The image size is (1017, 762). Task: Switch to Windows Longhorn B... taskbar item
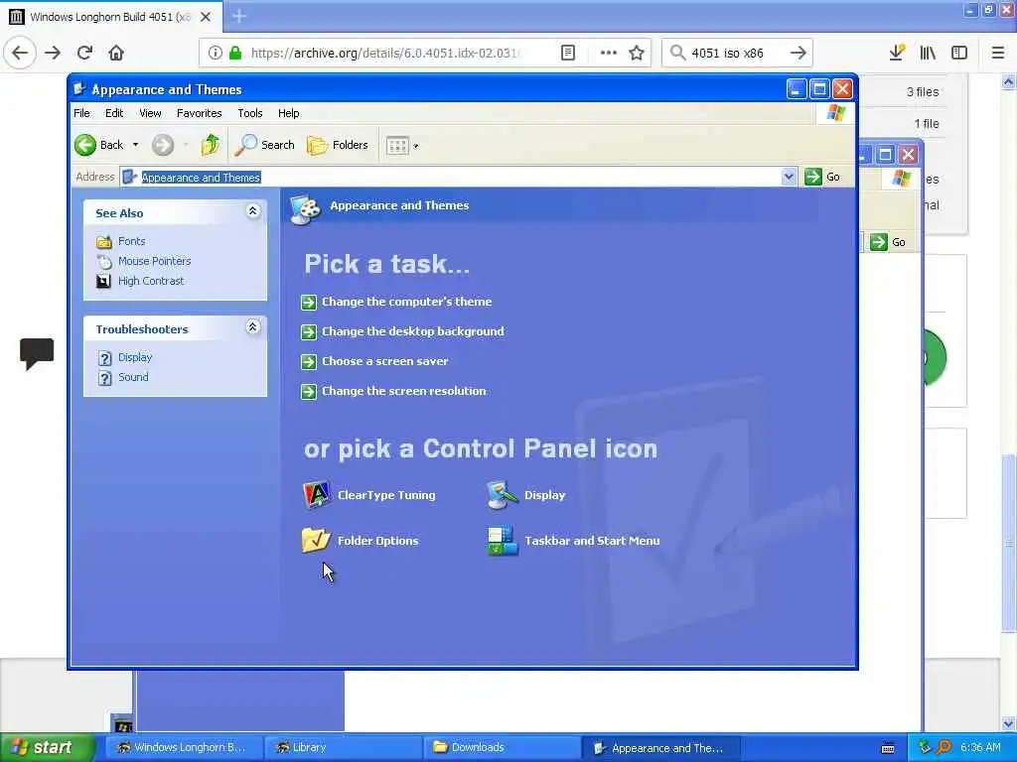click(x=182, y=748)
